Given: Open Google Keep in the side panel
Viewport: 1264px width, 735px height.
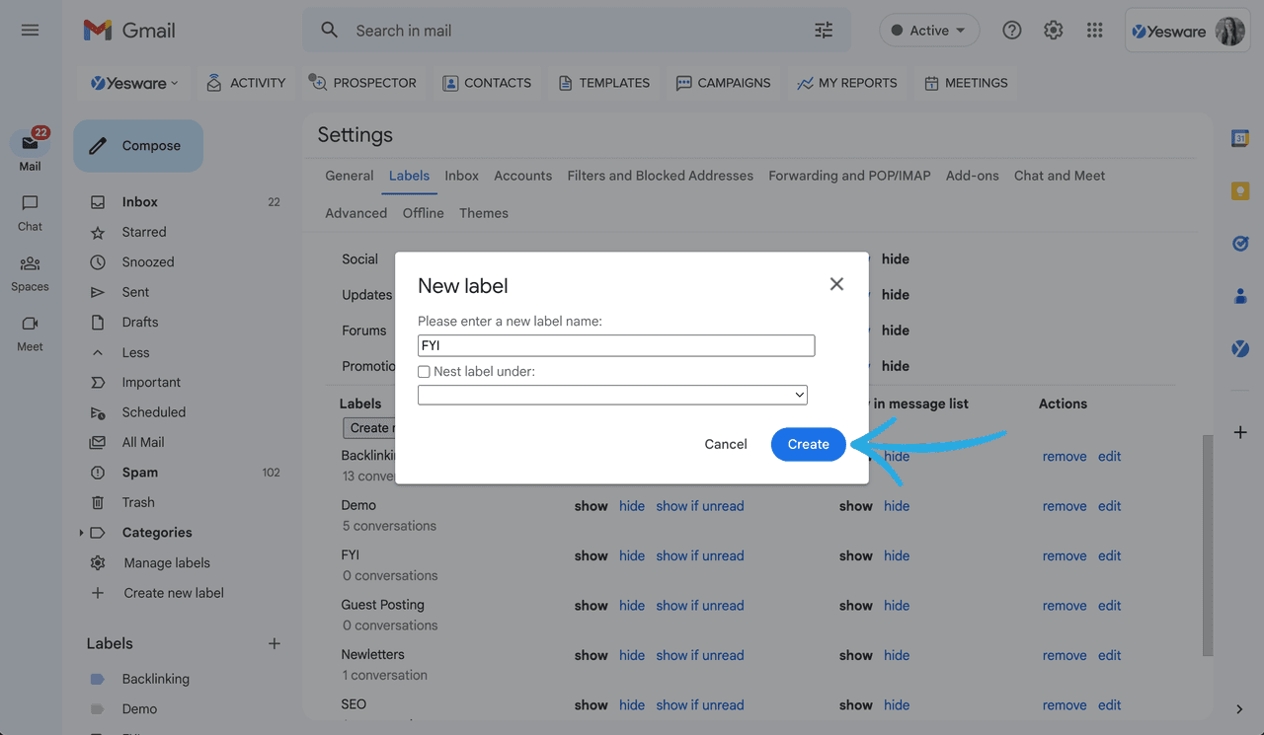Looking at the screenshot, I should (x=1240, y=190).
